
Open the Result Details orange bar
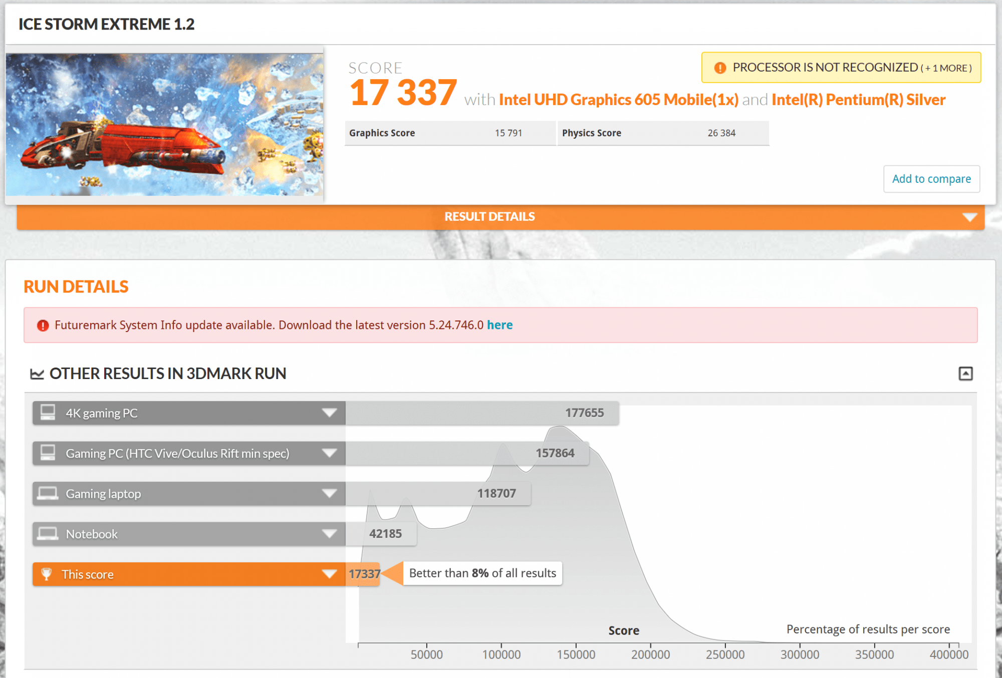click(x=500, y=217)
